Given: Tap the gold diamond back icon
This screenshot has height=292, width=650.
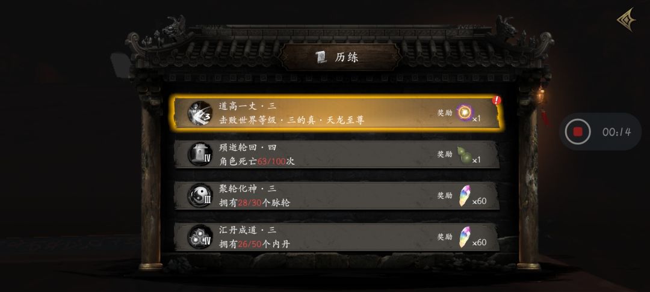Looking at the screenshot, I should (x=627, y=19).
